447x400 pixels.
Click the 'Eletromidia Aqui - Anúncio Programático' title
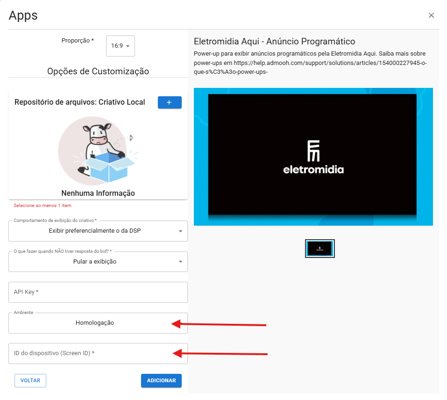tap(275, 42)
